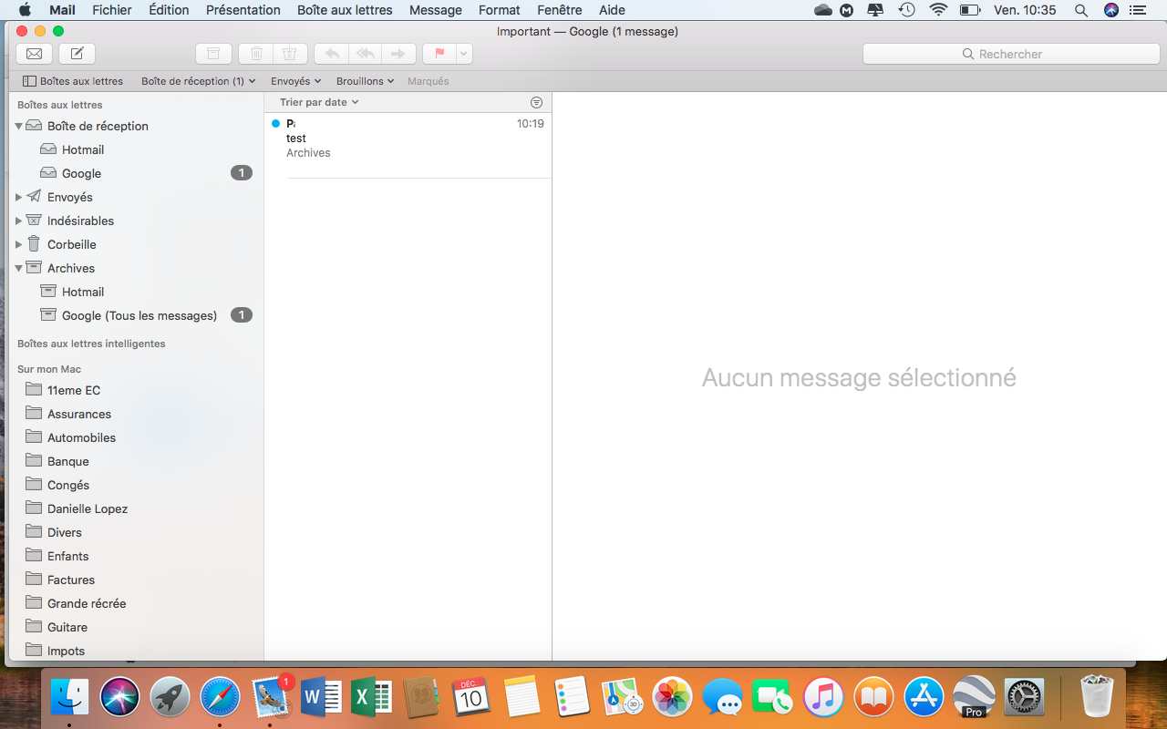Image resolution: width=1167 pixels, height=729 pixels.
Task: Open the Trier par date dropdown
Action: pos(319,102)
